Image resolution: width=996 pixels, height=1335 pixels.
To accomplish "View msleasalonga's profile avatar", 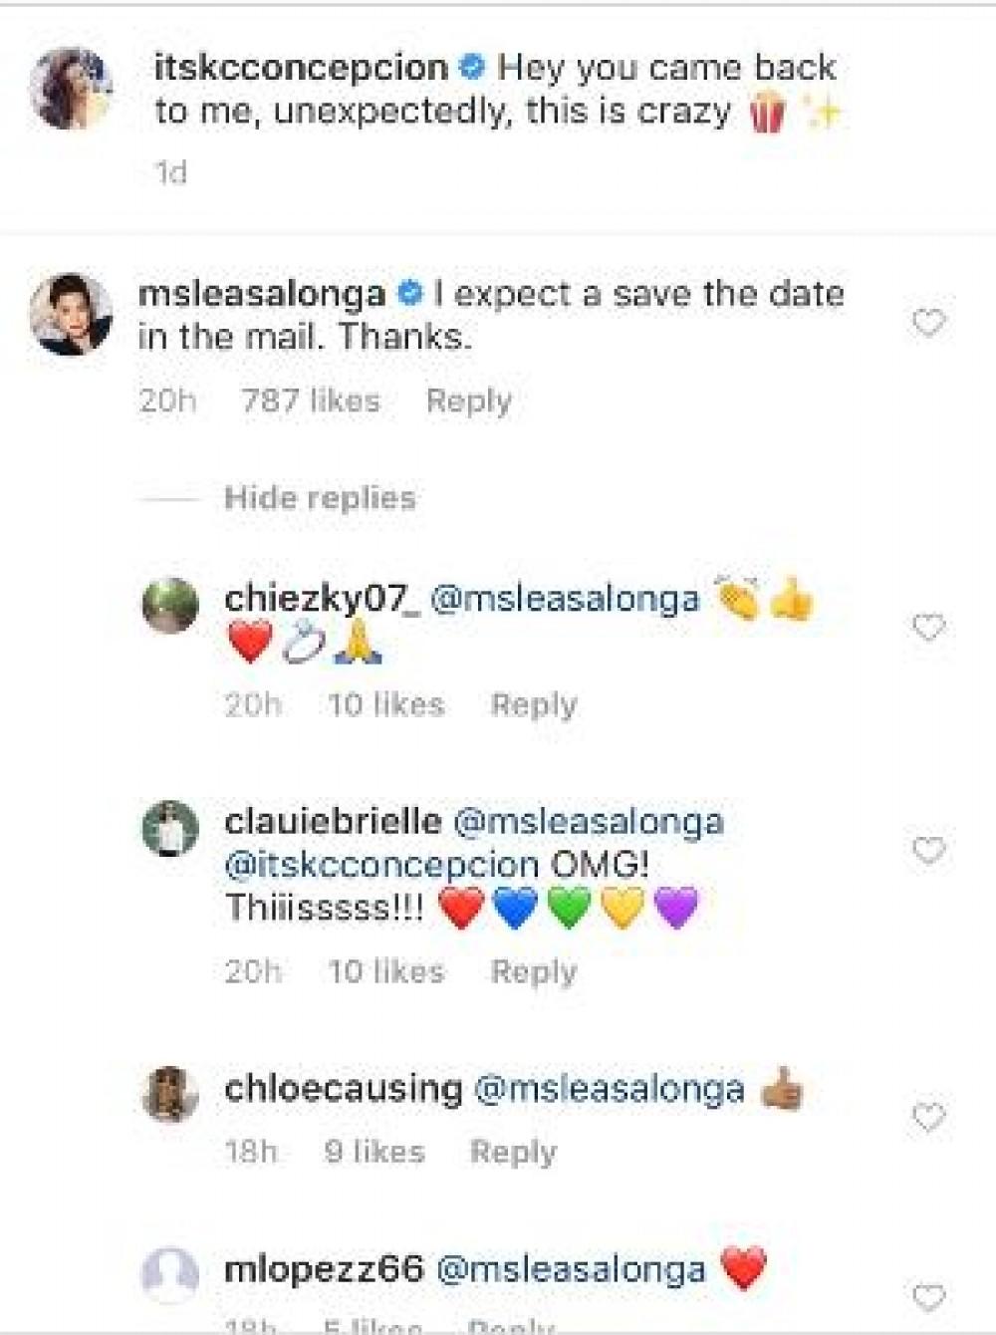I will [x=71, y=315].
